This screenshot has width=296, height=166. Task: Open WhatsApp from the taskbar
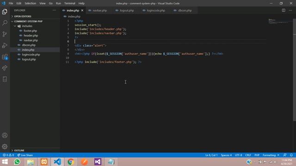coord(17,162)
